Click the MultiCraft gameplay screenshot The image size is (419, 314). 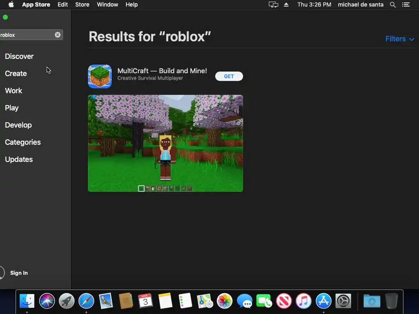(x=165, y=144)
